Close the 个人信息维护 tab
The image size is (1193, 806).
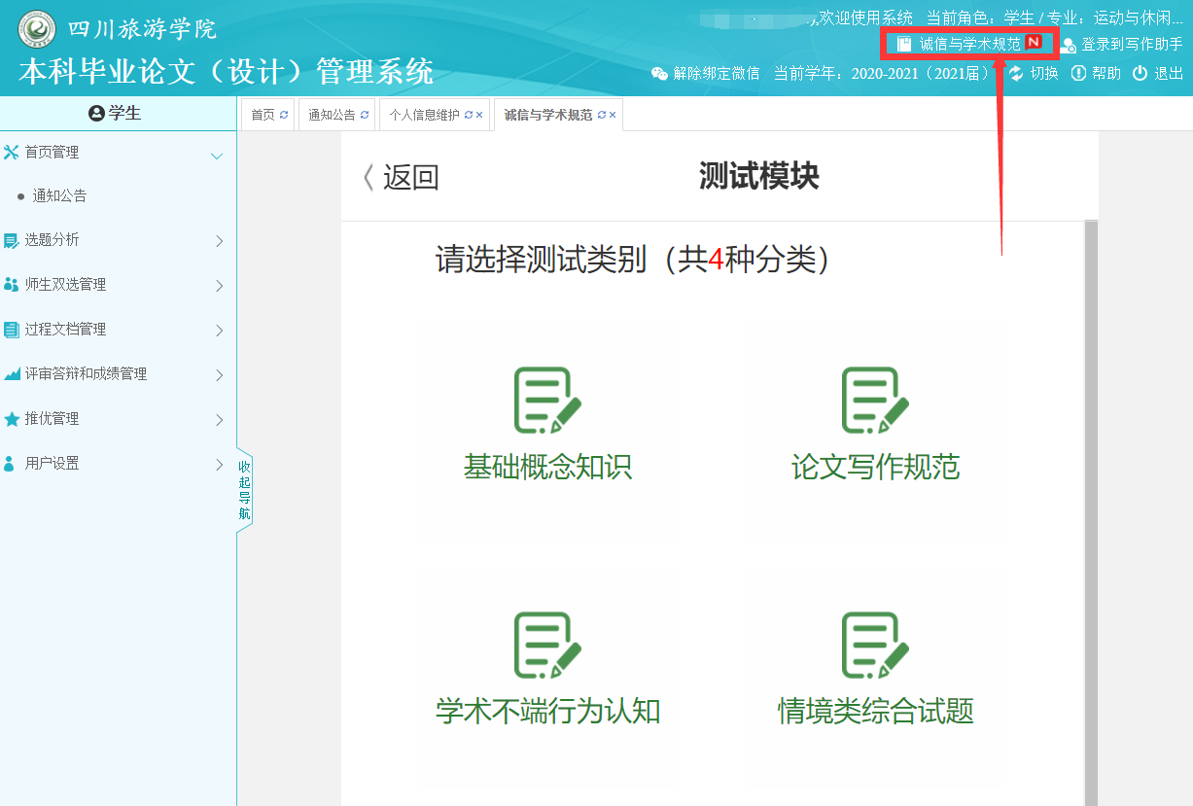pyautogui.click(x=479, y=115)
